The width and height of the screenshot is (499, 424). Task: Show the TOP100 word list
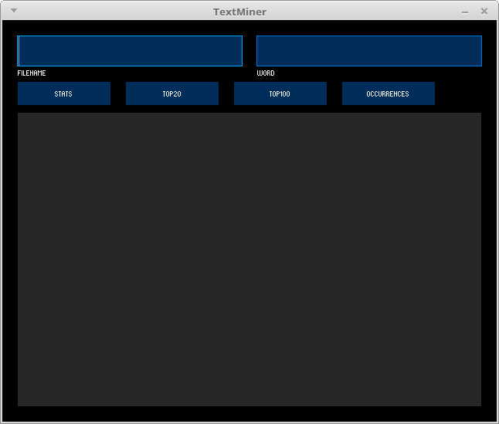[280, 93]
